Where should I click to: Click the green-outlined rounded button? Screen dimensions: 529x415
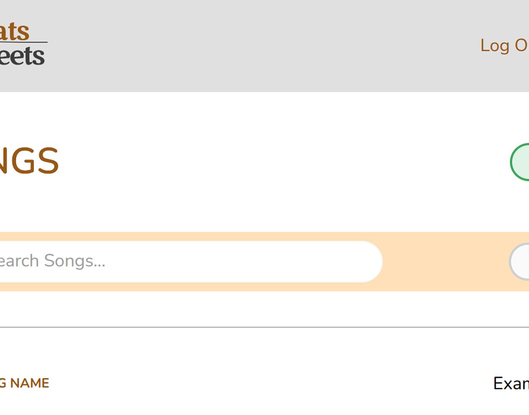click(520, 162)
